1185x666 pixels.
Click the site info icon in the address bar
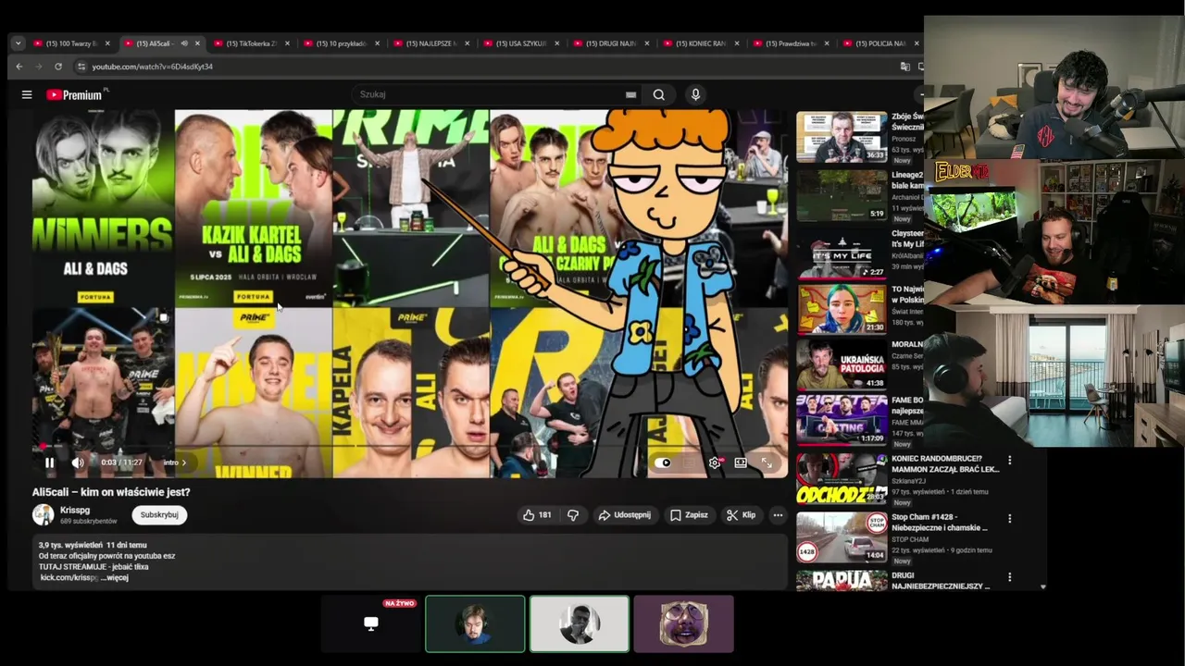[81, 67]
